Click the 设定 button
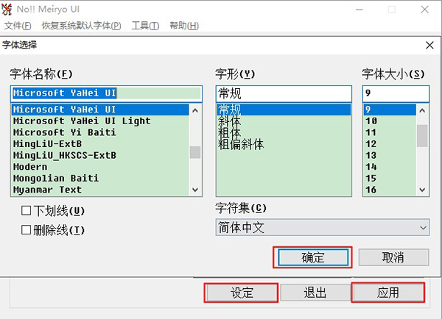This screenshot has width=442, height=319. [x=242, y=293]
